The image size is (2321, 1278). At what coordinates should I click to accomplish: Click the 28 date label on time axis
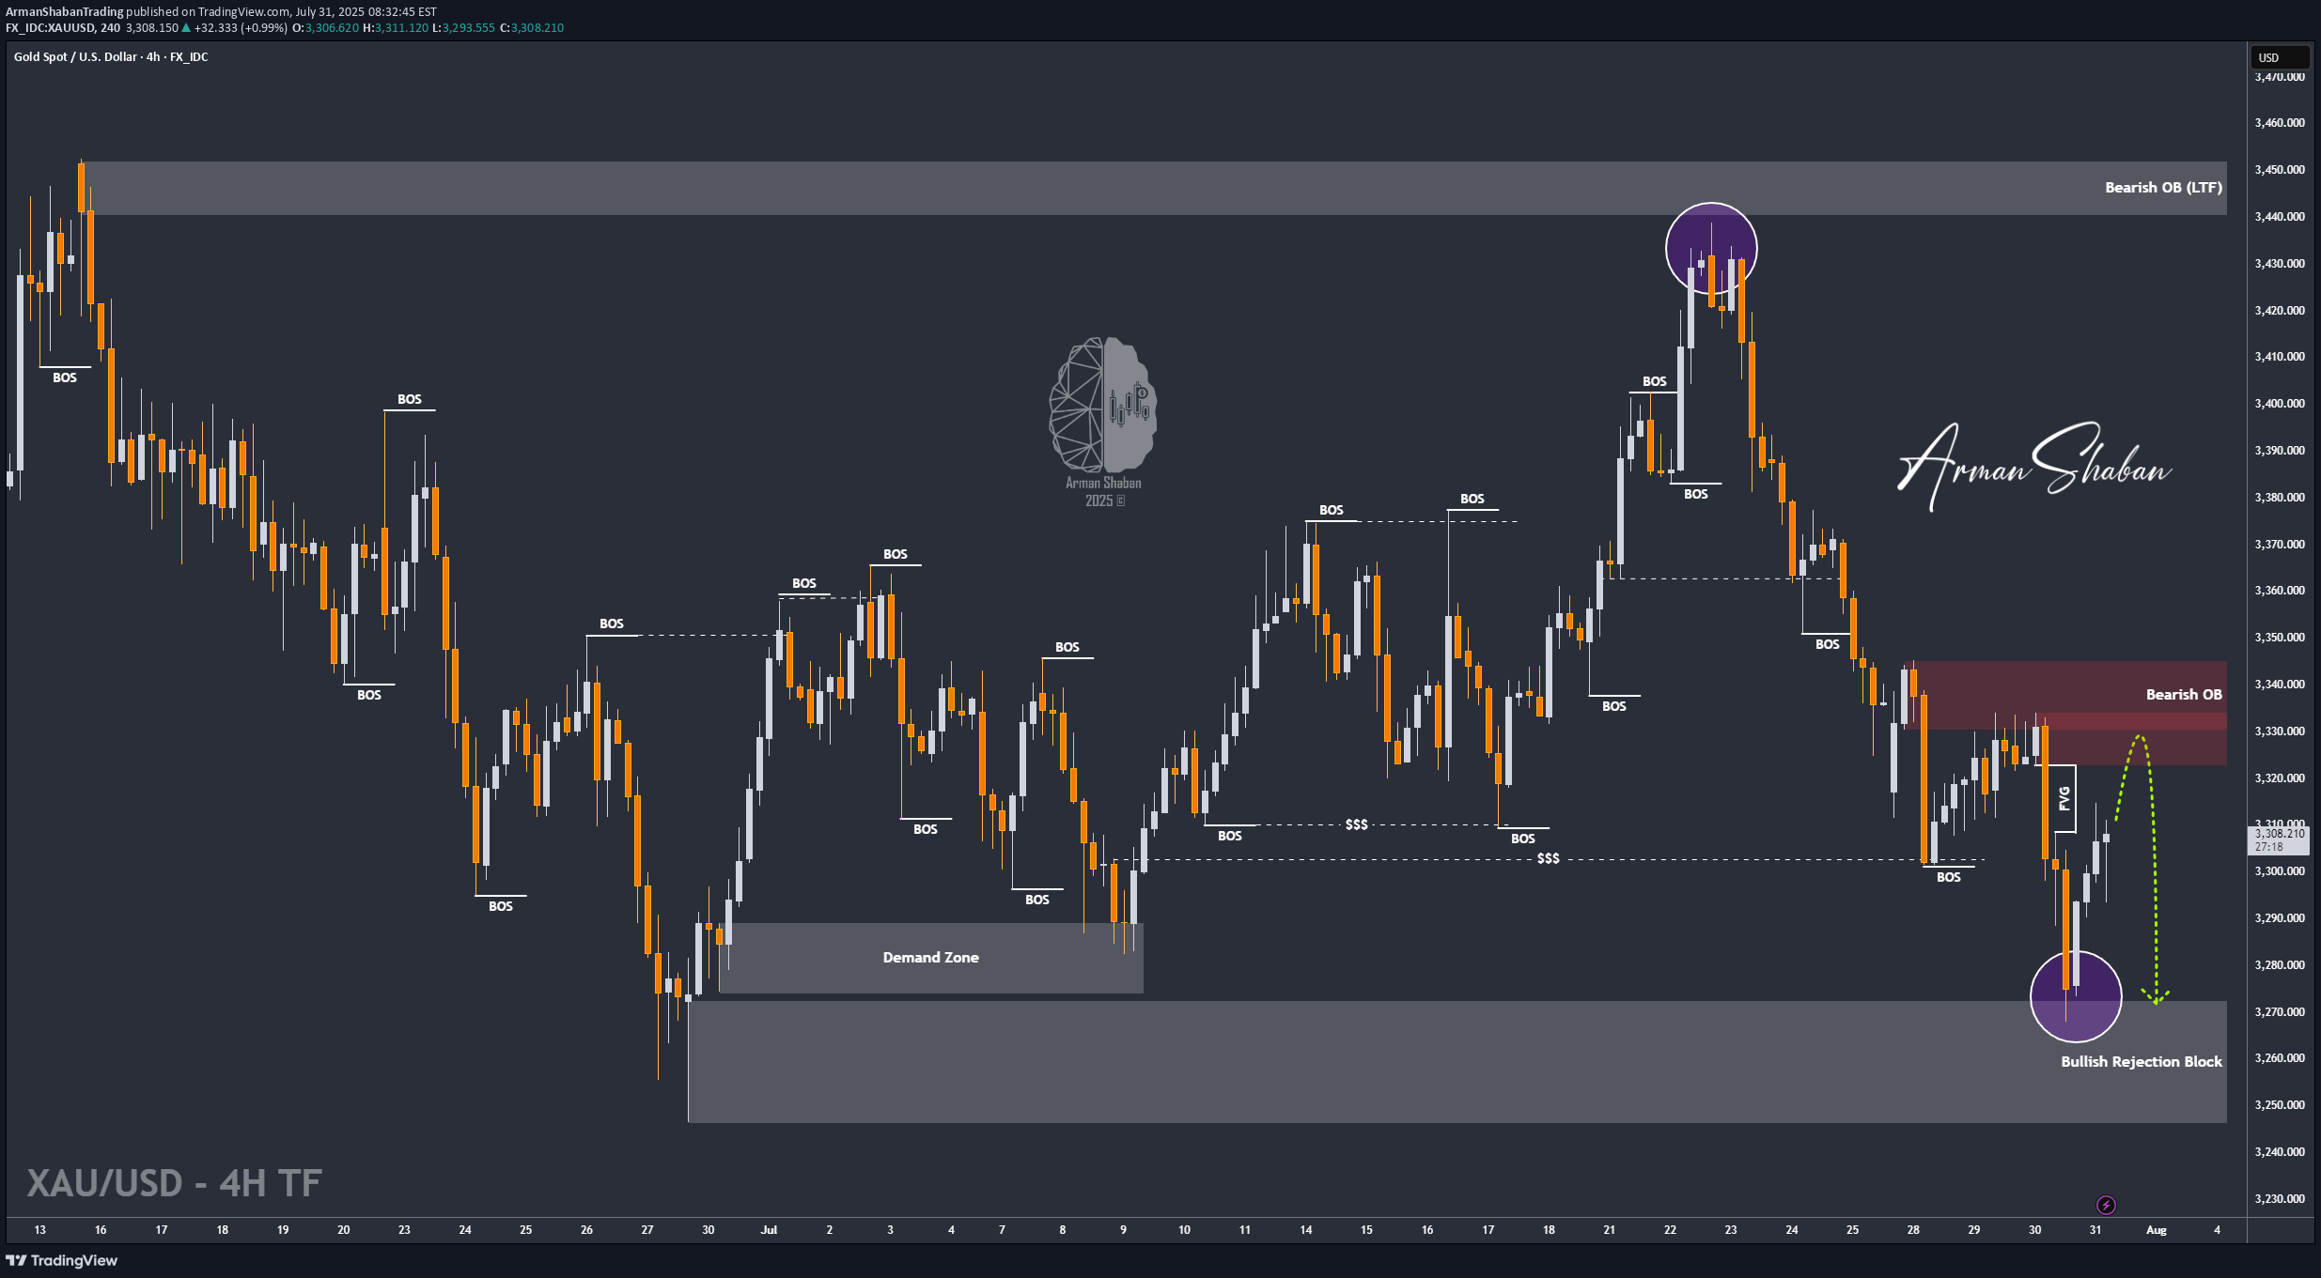pos(1913,1229)
